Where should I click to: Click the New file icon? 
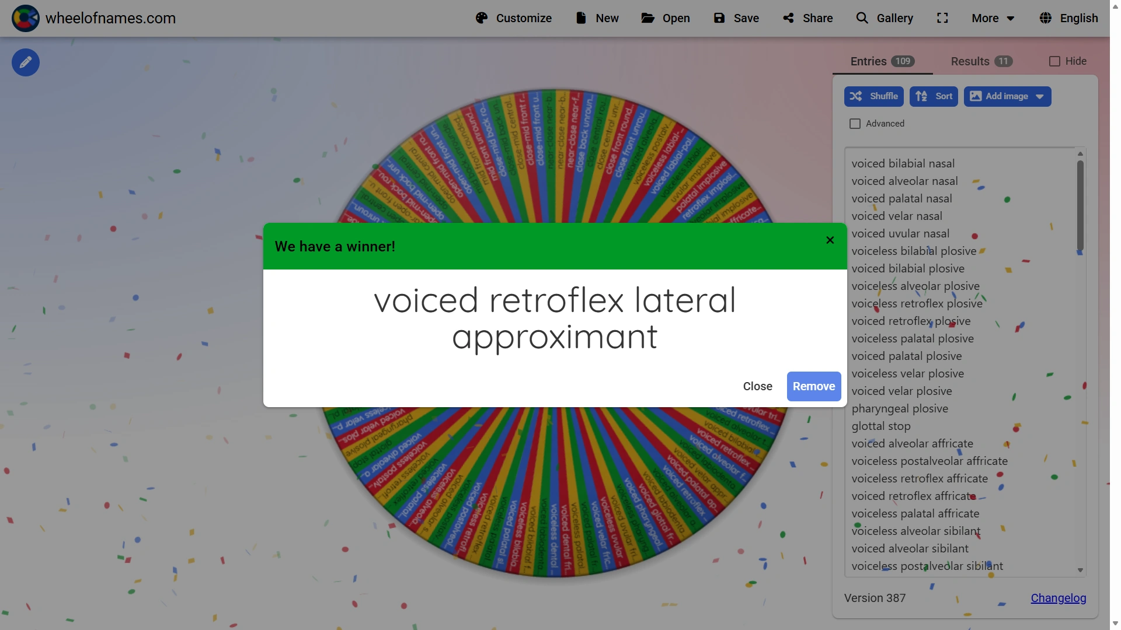581,18
